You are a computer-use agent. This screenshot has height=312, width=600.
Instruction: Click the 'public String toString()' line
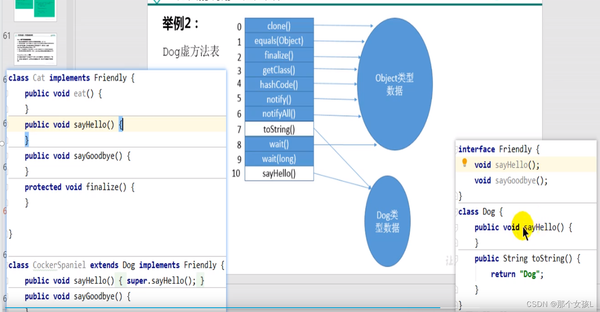527,259
